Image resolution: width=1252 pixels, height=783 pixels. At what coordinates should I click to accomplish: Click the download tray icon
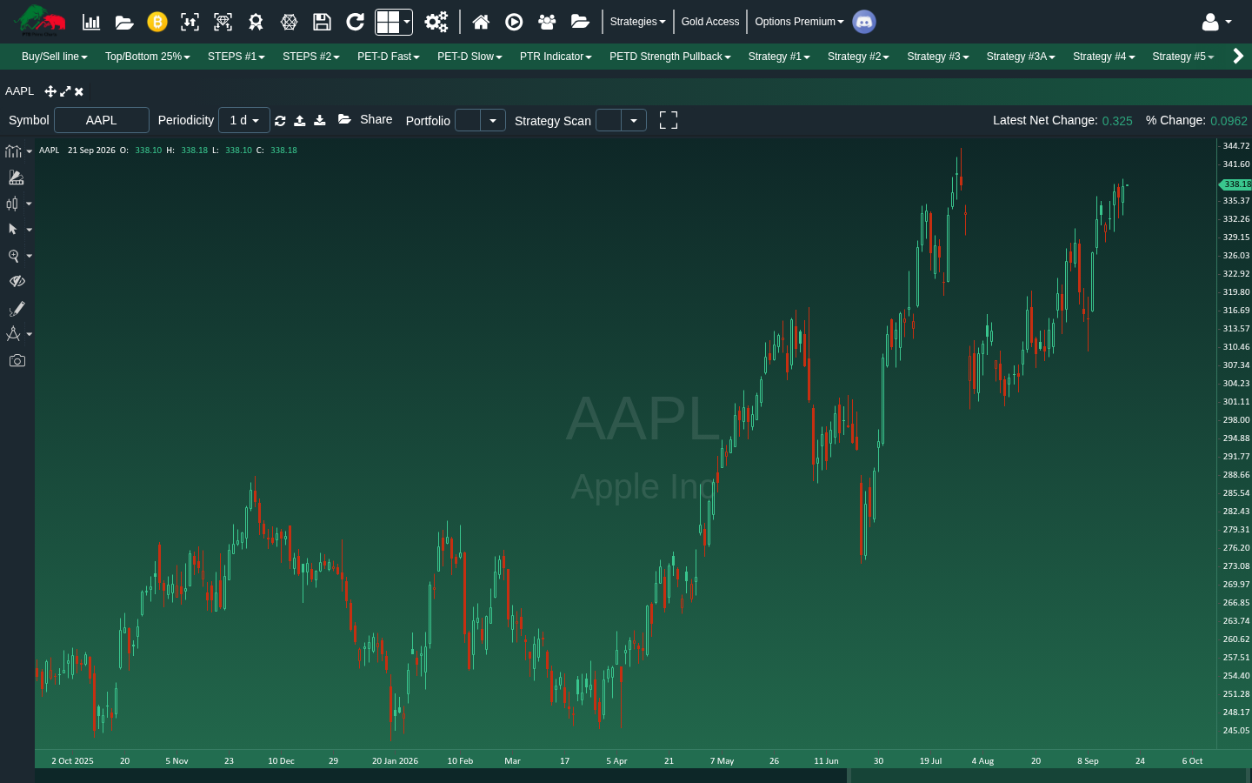click(320, 121)
